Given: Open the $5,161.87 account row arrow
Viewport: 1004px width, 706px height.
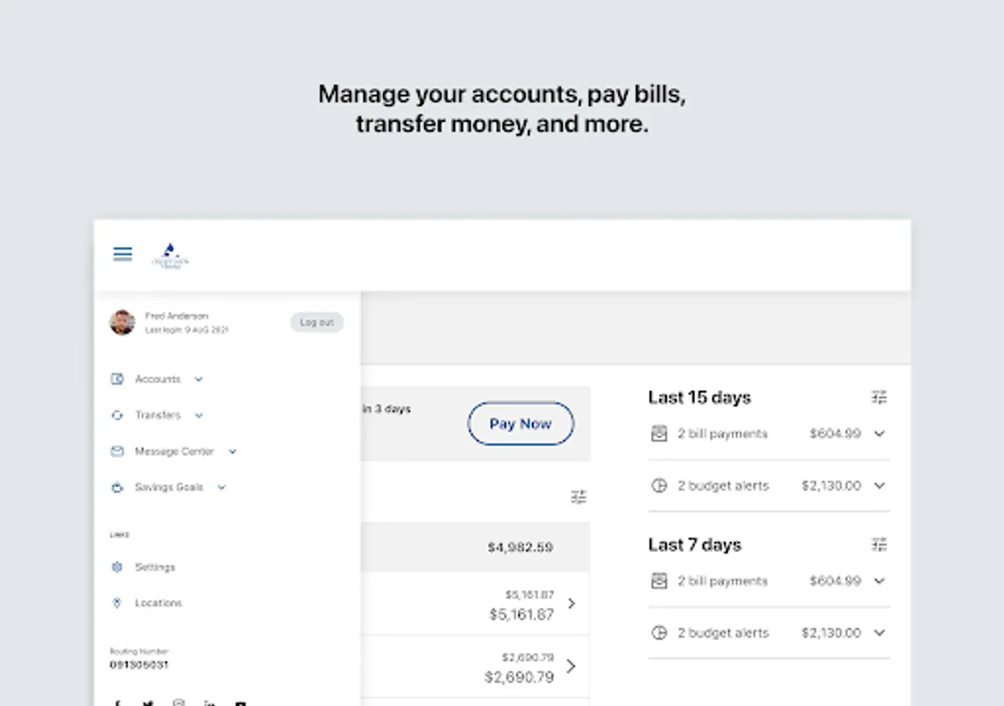Looking at the screenshot, I should [571, 603].
